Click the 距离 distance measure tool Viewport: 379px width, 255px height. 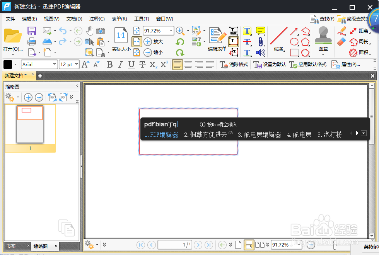pyautogui.click(x=362, y=31)
